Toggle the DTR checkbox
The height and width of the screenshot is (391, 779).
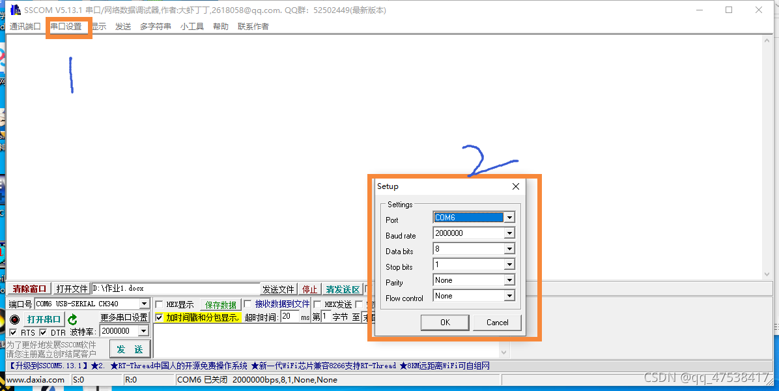click(43, 332)
